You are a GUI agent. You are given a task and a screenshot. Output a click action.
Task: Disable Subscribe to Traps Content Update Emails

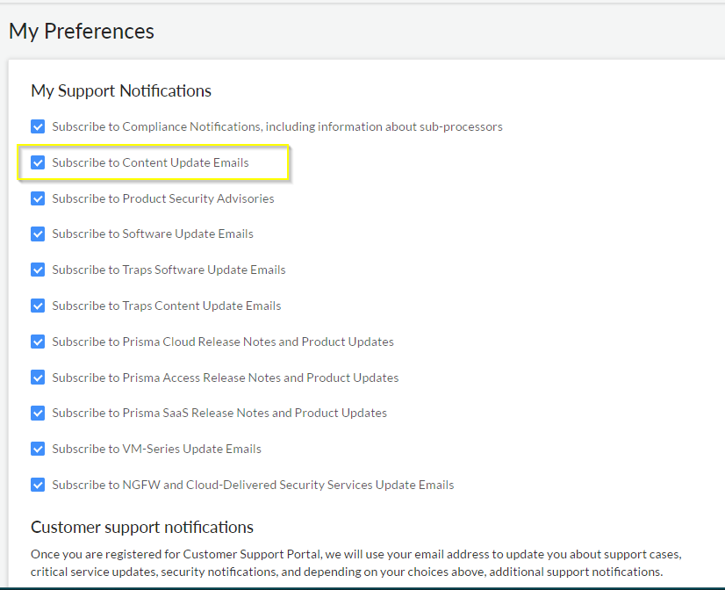(x=38, y=306)
